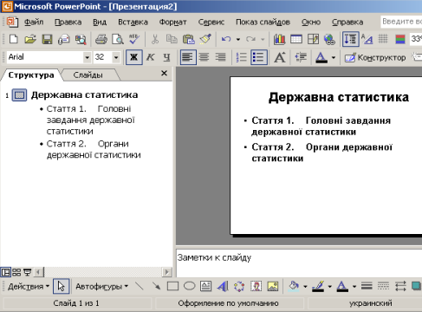Screen dimensions: 422x312
Task: Toggle grid display icon
Action: pyautogui.click(x=383, y=39)
